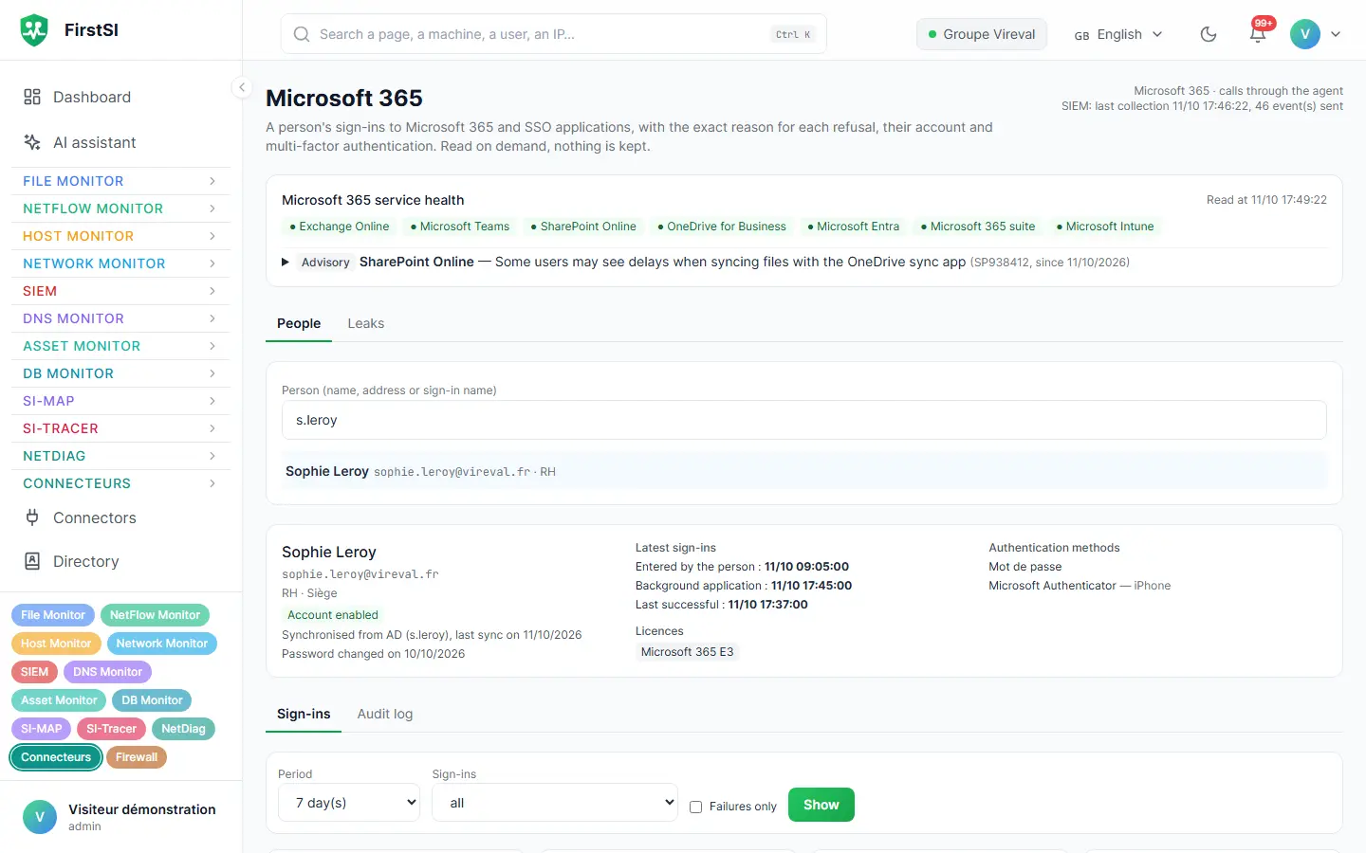Click the Directory contact book icon

click(x=32, y=561)
